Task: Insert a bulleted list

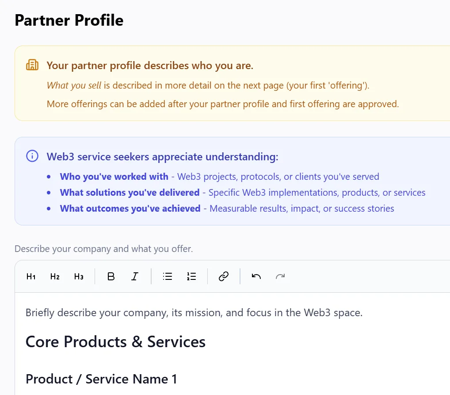Action: click(168, 277)
